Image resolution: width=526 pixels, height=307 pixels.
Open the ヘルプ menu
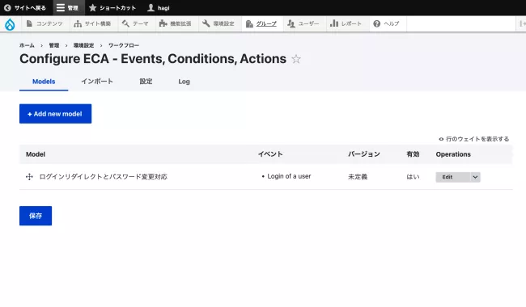[x=387, y=23]
